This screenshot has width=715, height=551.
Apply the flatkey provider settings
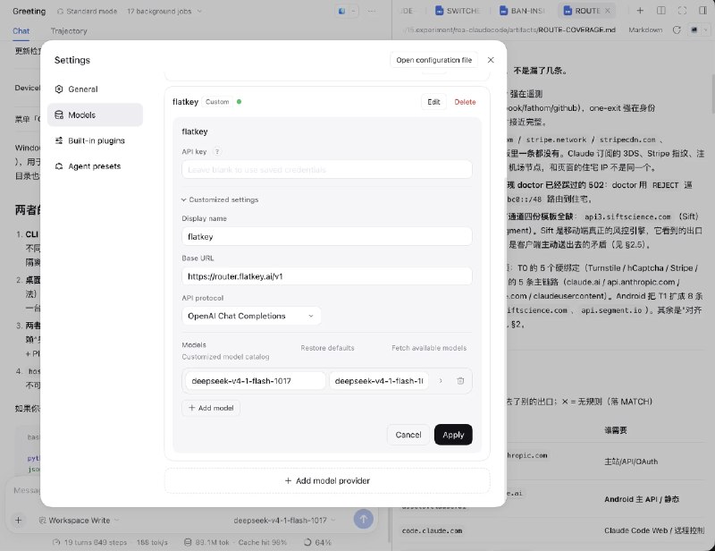pos(453,435)
